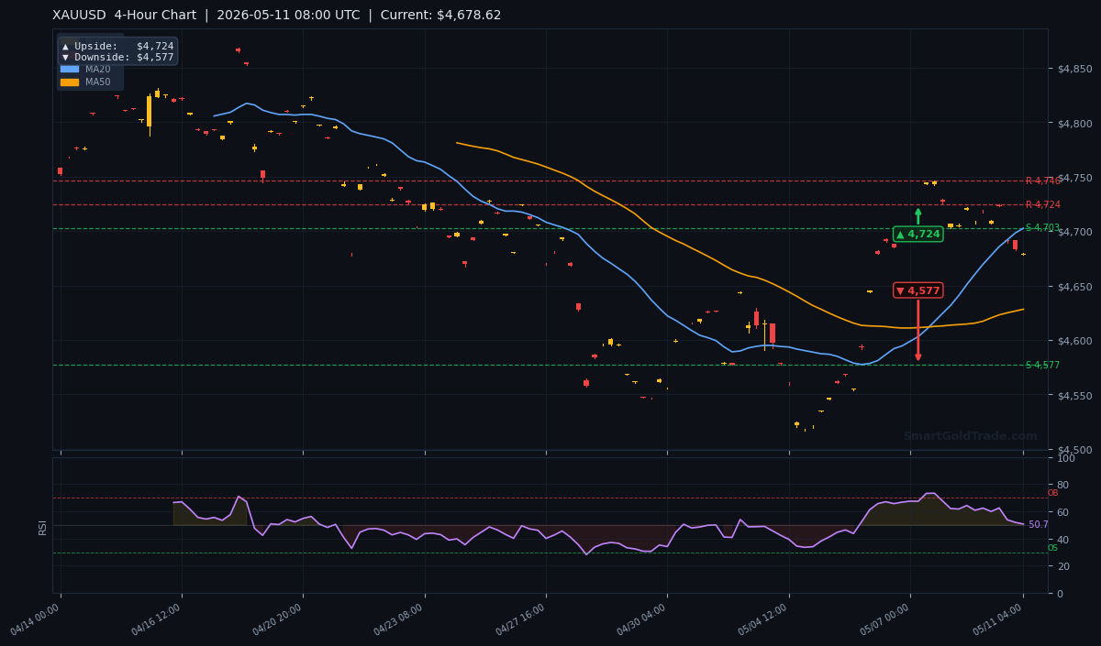Click the $4,600 price axis label
1101x646 pixels.
pos(1074,342)
